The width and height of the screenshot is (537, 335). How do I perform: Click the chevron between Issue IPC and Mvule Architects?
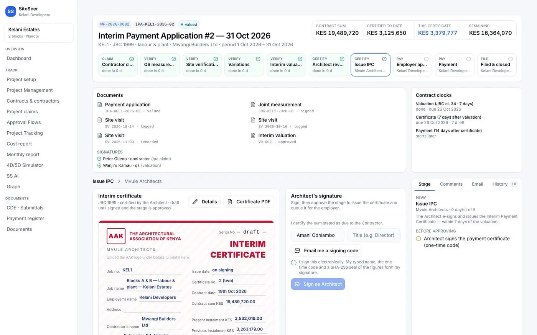(119, 181)
